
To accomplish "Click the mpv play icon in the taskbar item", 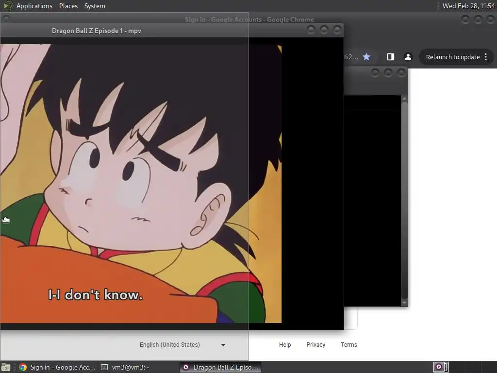I will (x=186, y=367).
